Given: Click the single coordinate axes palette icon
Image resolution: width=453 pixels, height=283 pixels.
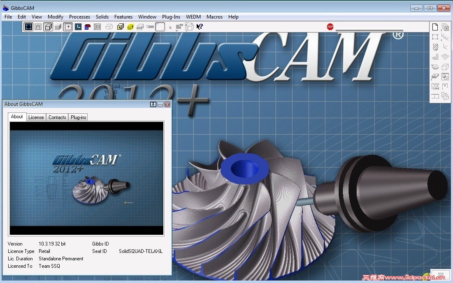Looking at the screenshot, I should (x=445, y=47).
